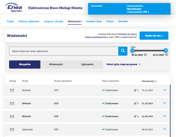Open calendar icon next to 28.11.2022

tap(166, 55)
